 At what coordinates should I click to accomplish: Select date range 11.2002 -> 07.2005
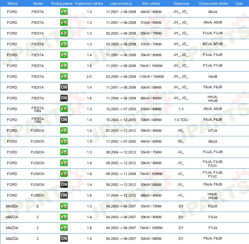(121, 141)
